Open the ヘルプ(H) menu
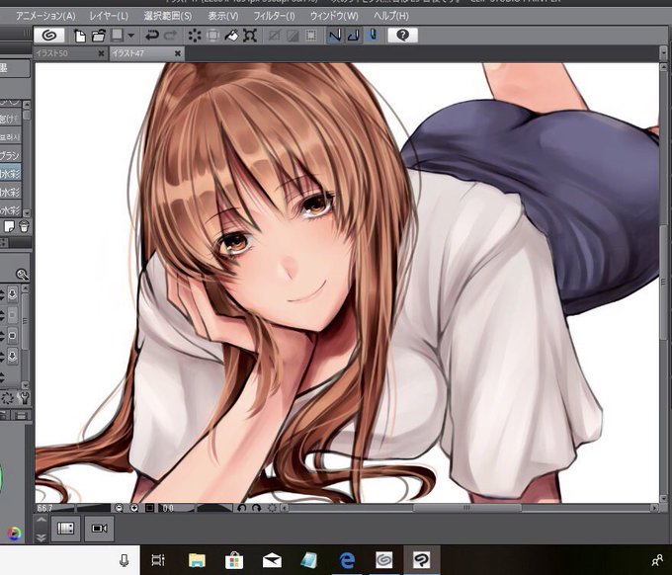Image resolution: width=672 pixels, height=575 pixels. 391,16
